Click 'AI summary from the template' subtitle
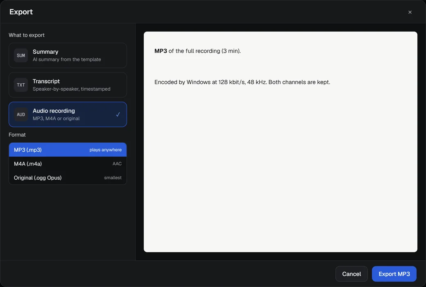 (67, 59)
